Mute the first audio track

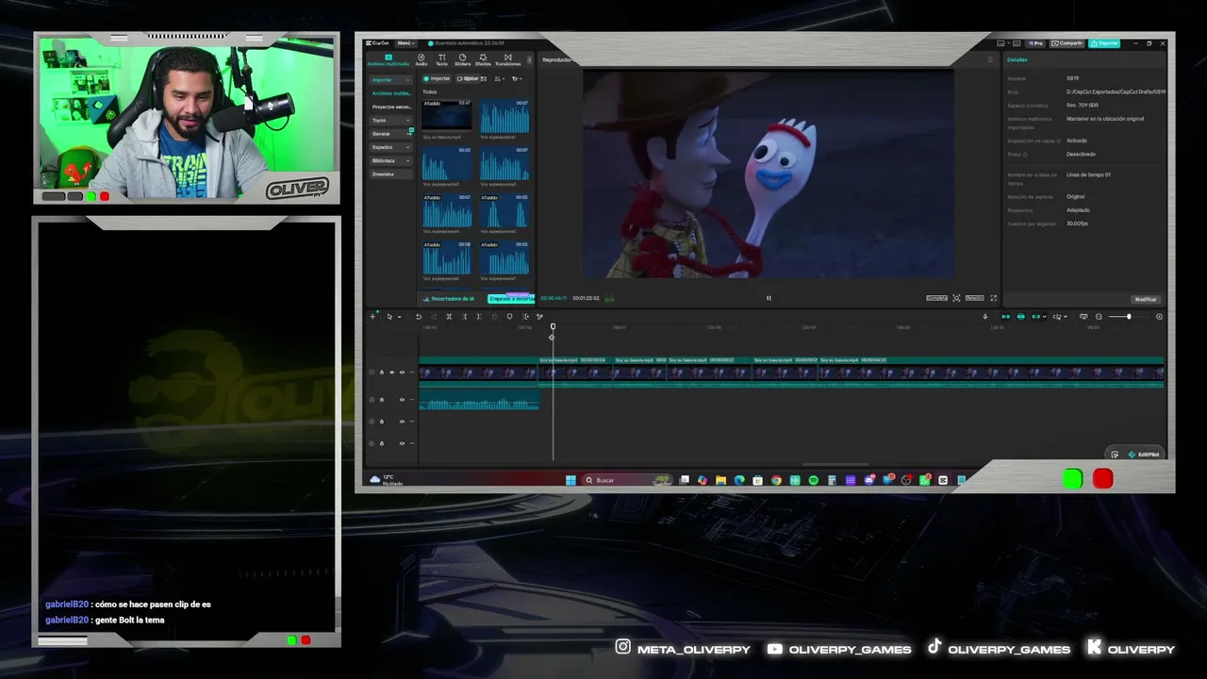pos(403,400)
